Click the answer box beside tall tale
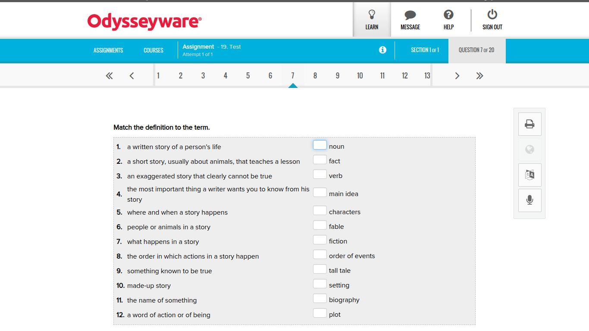 (x=320, y=269)
